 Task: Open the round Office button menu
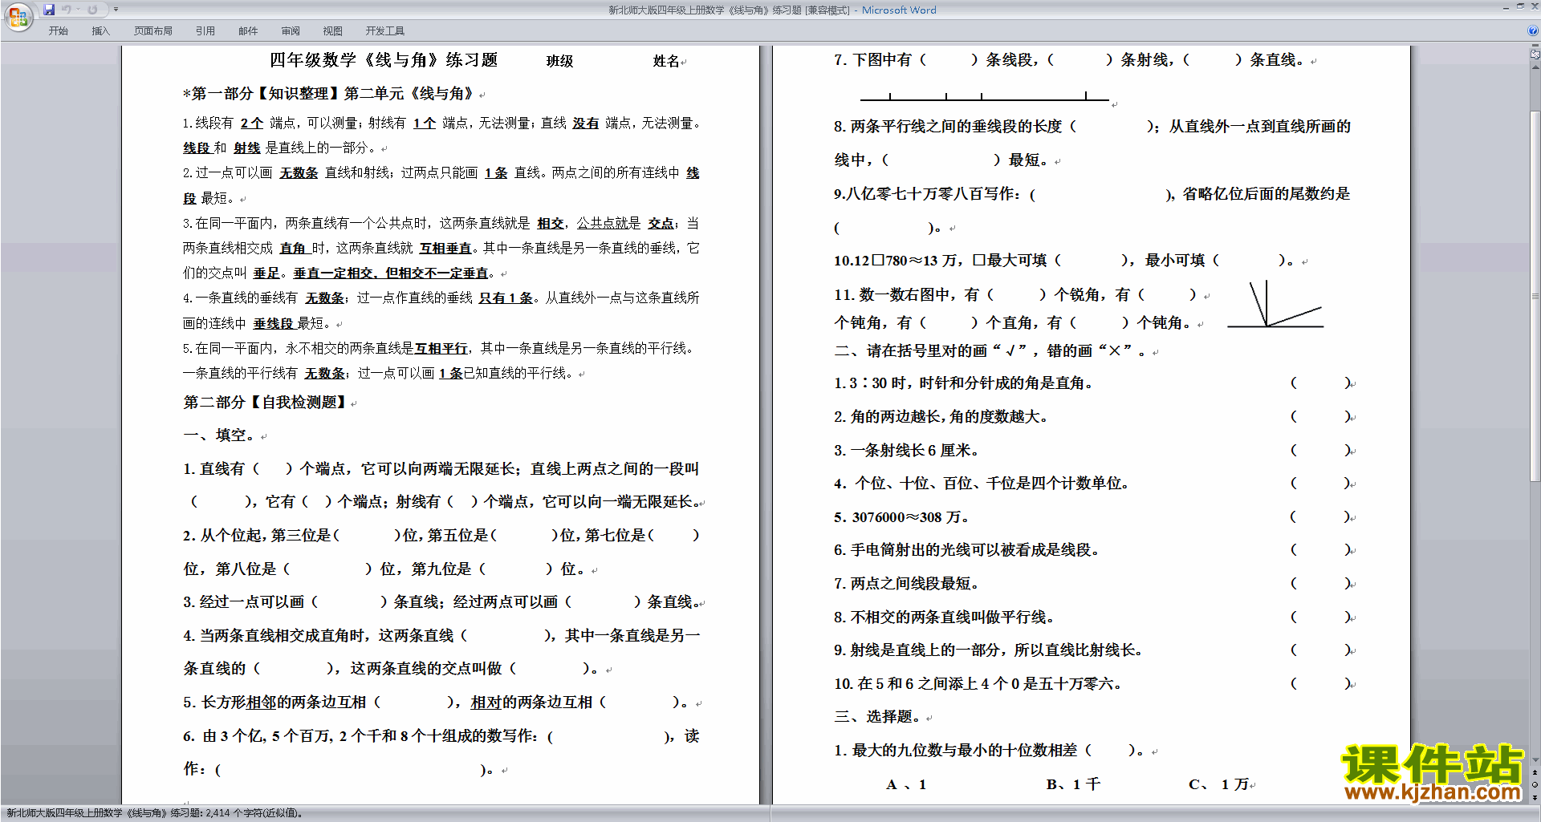pyautogui.click(x=18, y=16)
